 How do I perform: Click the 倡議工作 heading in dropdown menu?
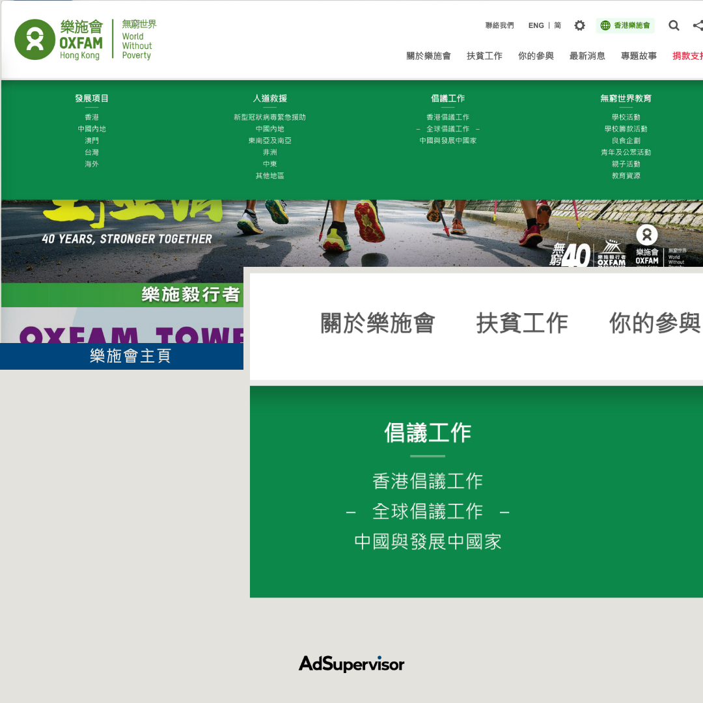(x=447, y=98)
